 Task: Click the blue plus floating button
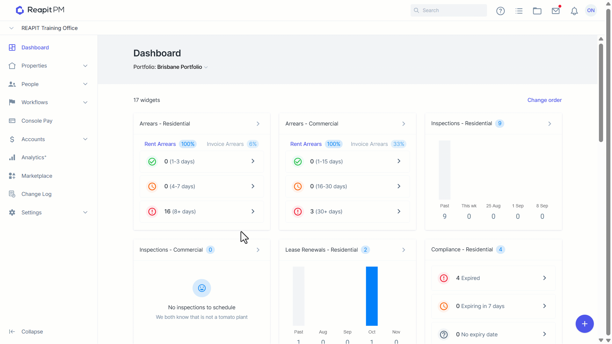coord(584,324)
